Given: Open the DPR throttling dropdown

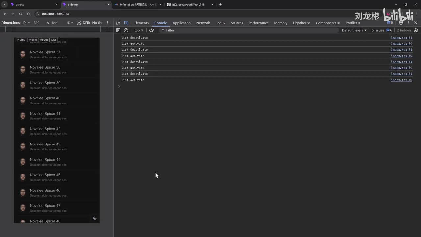Looking at the screenshot, I should (97, 23).
